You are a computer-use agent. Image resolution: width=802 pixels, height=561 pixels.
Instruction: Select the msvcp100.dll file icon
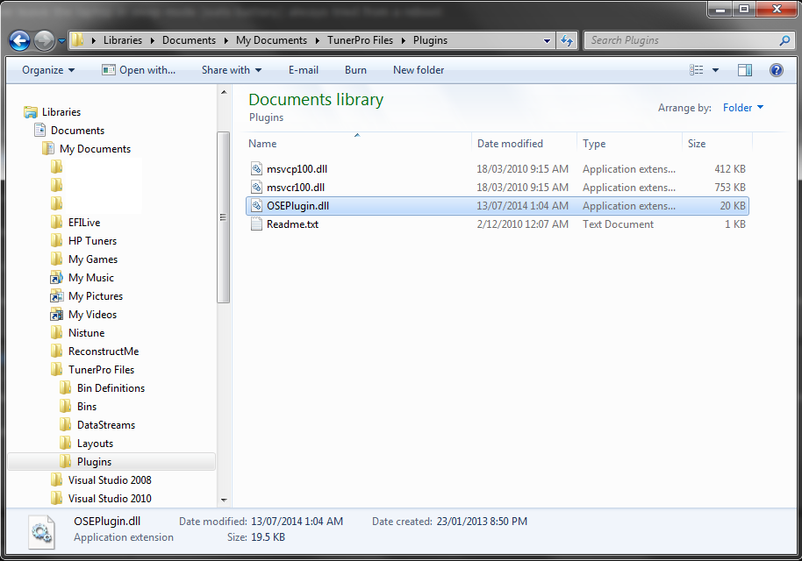tap(256, 168)
